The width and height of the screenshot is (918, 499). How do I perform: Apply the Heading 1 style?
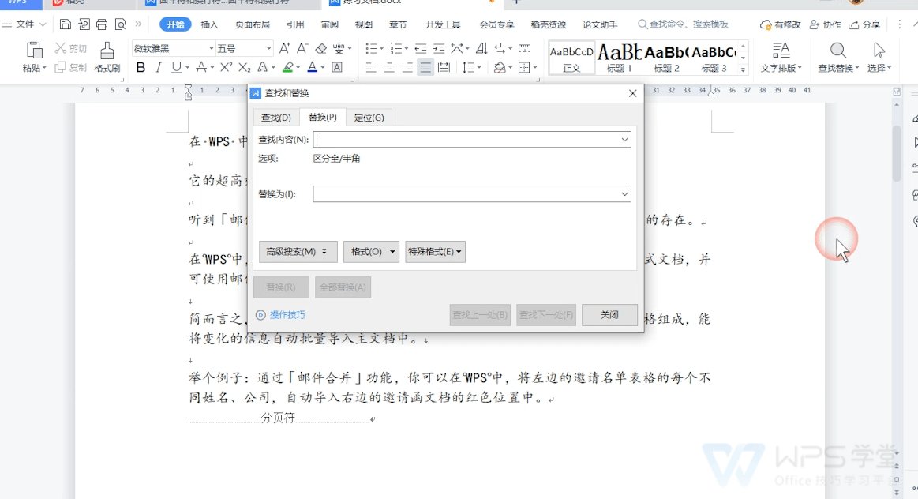coord(619,58)
